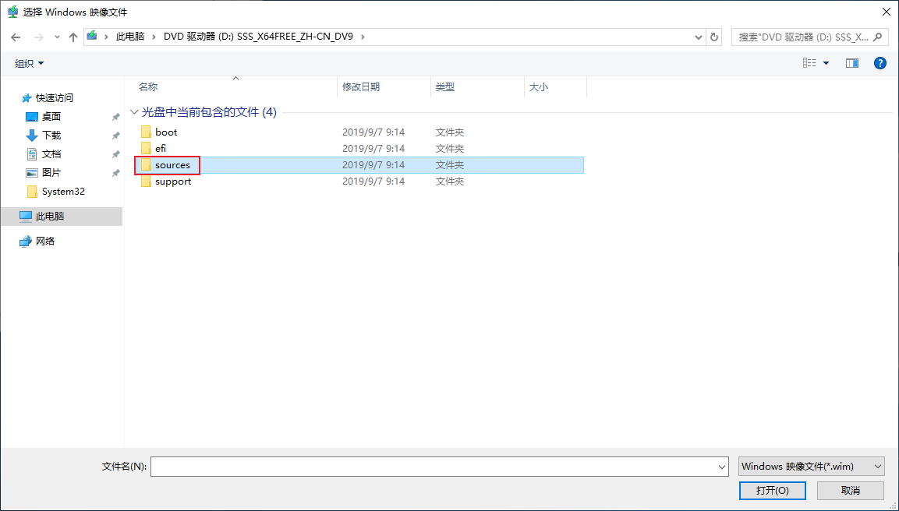Refresh the address bar location
The image size is (899, 511).
coord(713,37)
